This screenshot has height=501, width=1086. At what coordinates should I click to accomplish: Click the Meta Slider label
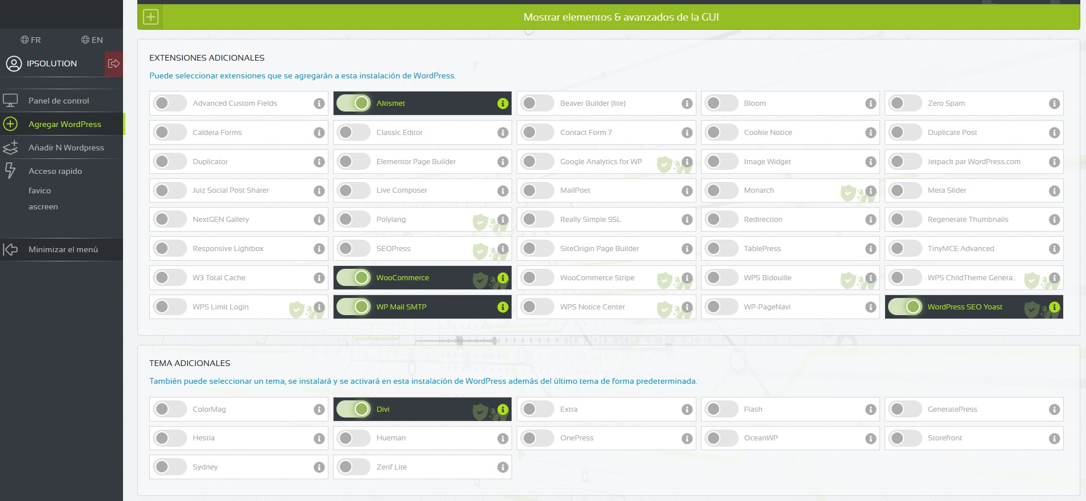pos(947,190)
